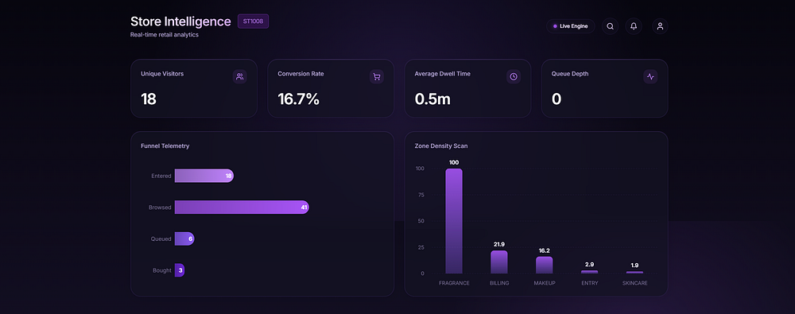Click the 100 value label above FRAGRANCE bar
The image size is (795, 314).
454,162
